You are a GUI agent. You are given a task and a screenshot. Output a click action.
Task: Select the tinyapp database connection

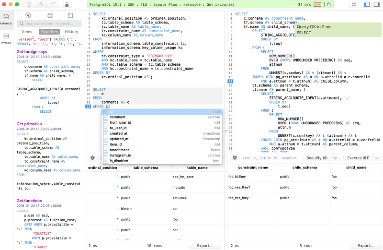[6, 38]
